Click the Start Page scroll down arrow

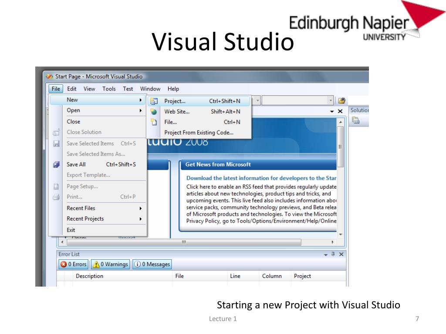coord(341,234)
